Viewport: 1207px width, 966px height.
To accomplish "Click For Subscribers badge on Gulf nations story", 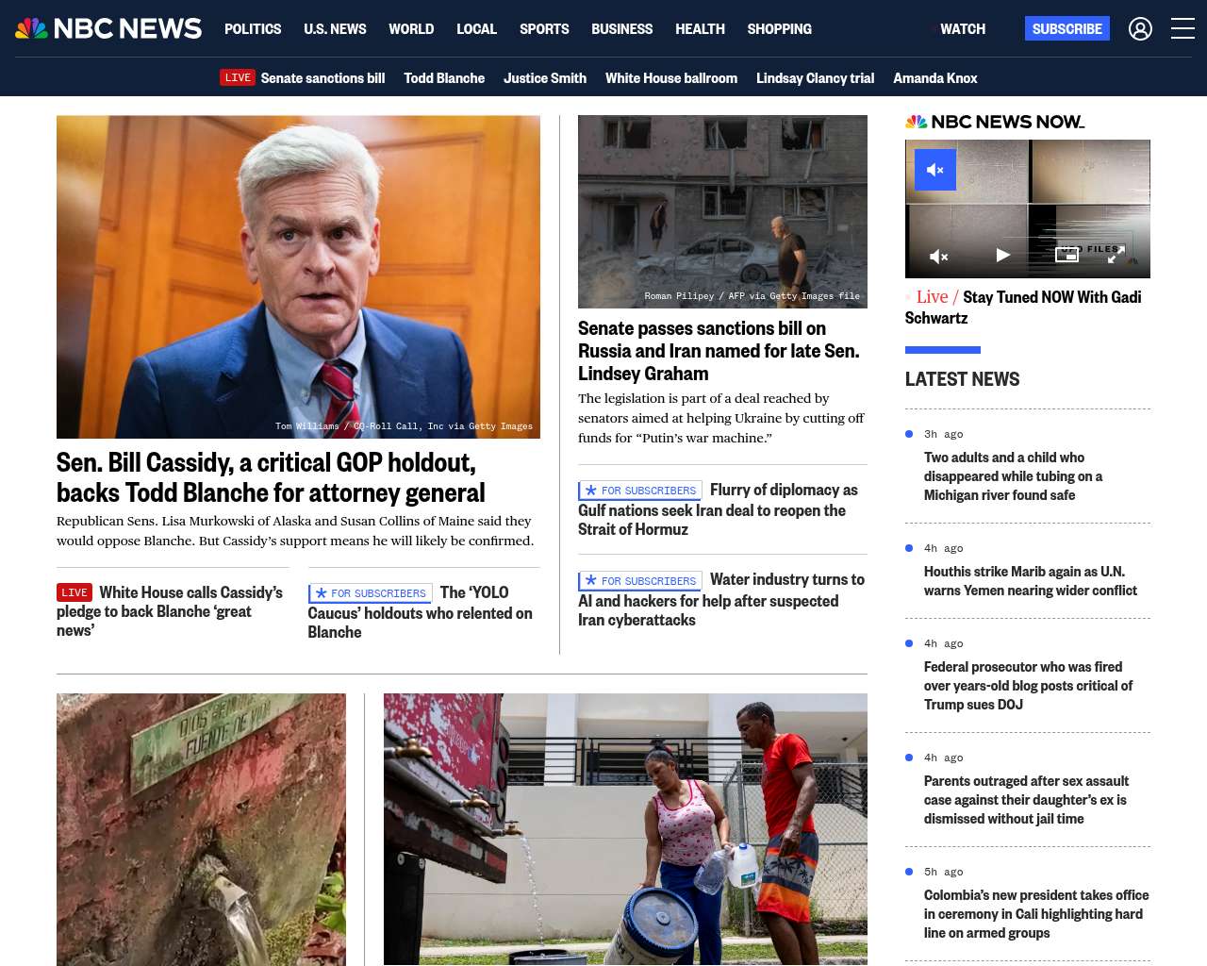I will click(640, 491).
